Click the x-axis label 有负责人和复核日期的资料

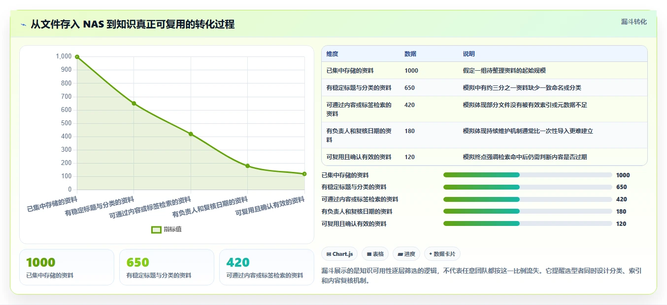tap(210, 207)
